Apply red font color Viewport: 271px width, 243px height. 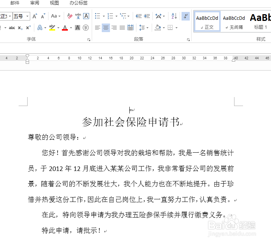[65, 28]
